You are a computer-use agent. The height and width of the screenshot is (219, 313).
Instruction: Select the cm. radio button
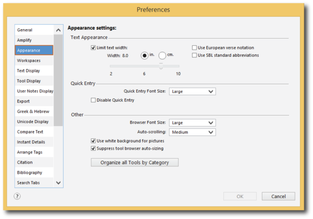tap(162, 55)
